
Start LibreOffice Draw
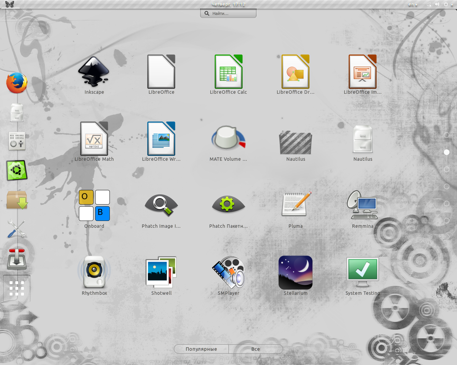tap(296, 72)
